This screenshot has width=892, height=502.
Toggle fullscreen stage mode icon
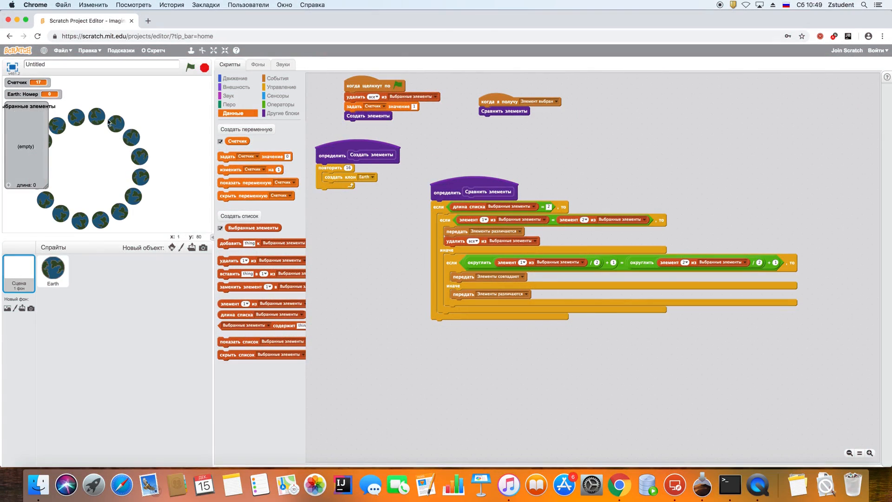12,67
